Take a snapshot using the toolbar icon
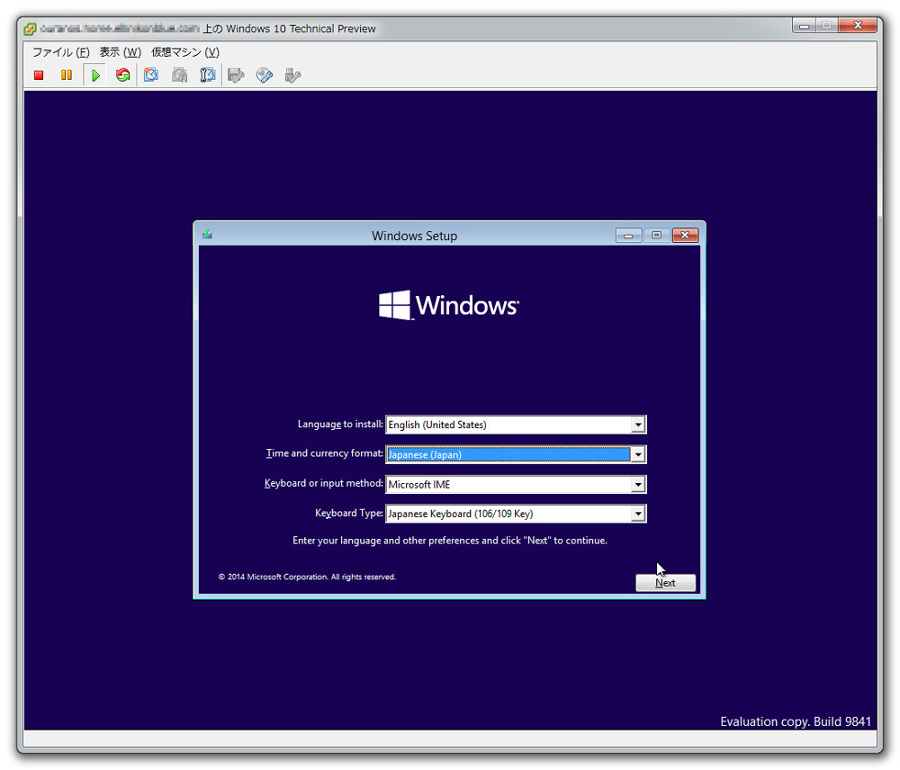The image size is (900, 770). coord(151,76)
